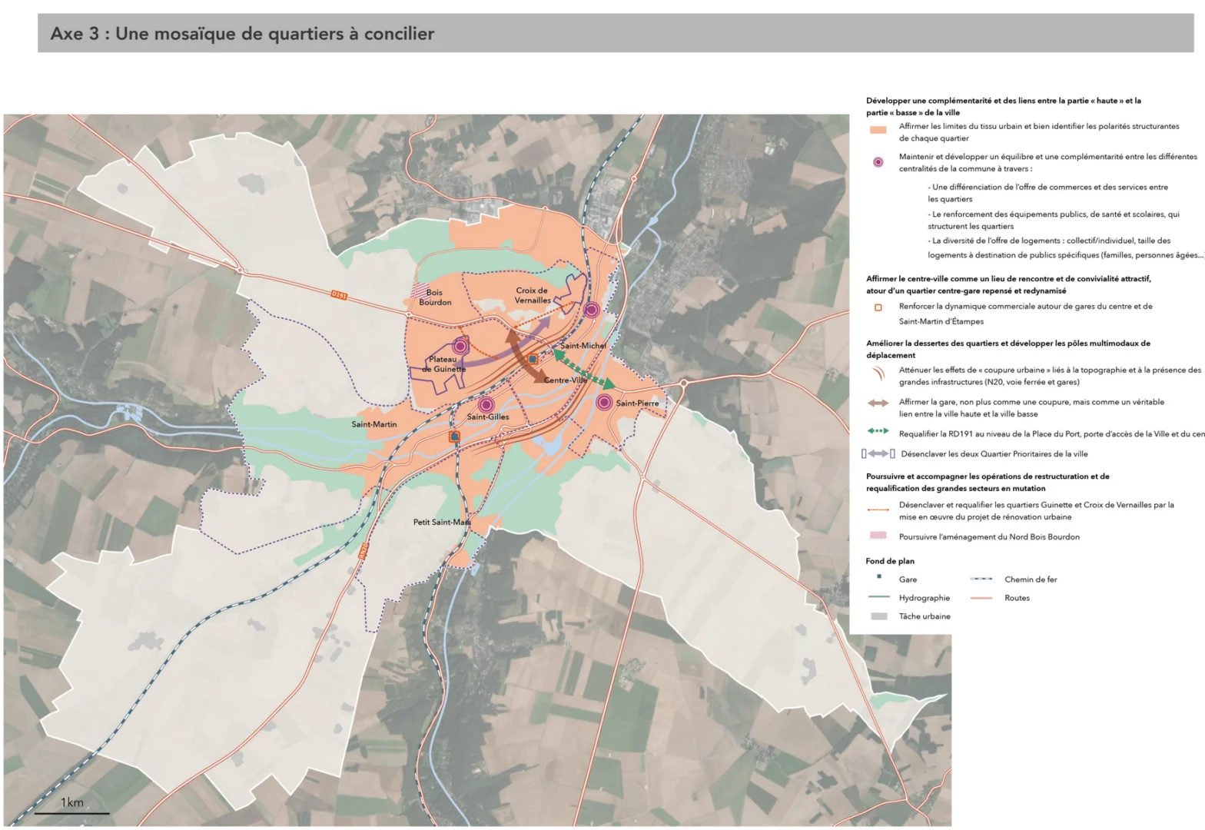Click the centrality marker near Croix de Vernailles

[591, 310]
